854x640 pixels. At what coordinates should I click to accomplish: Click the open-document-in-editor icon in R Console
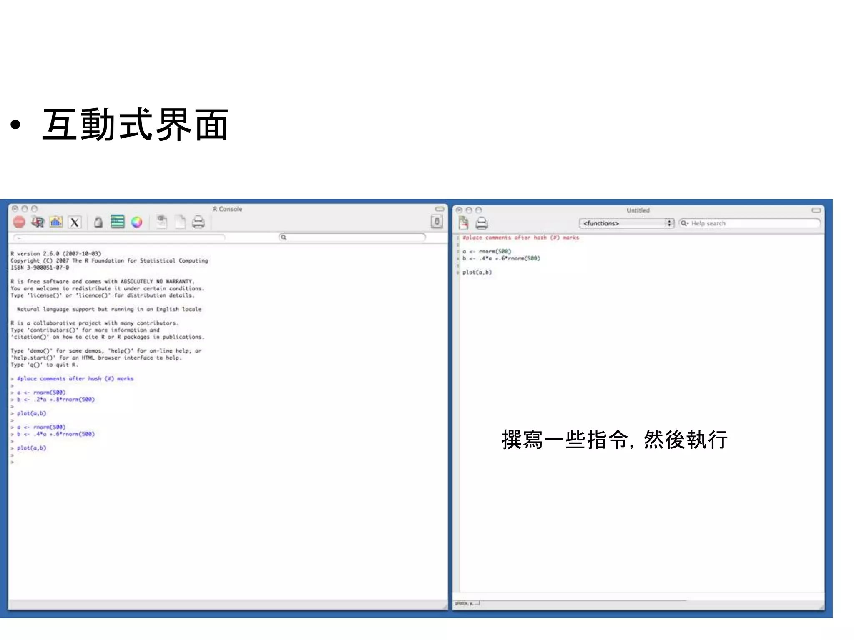coord(161,222)
